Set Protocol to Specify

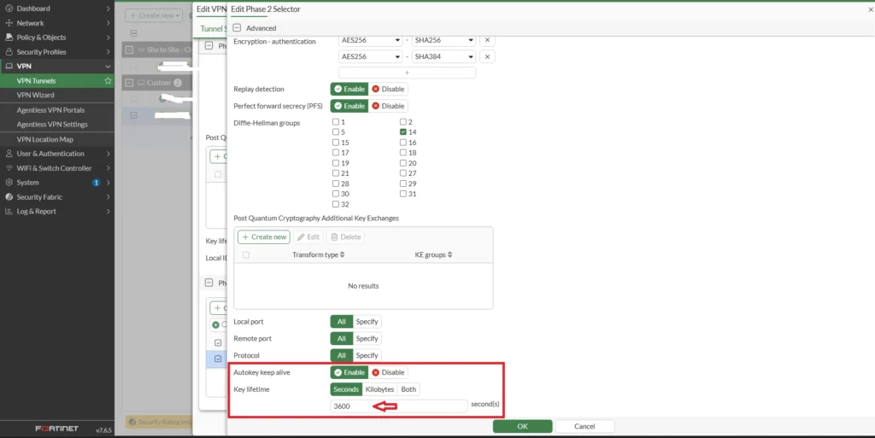367,355
